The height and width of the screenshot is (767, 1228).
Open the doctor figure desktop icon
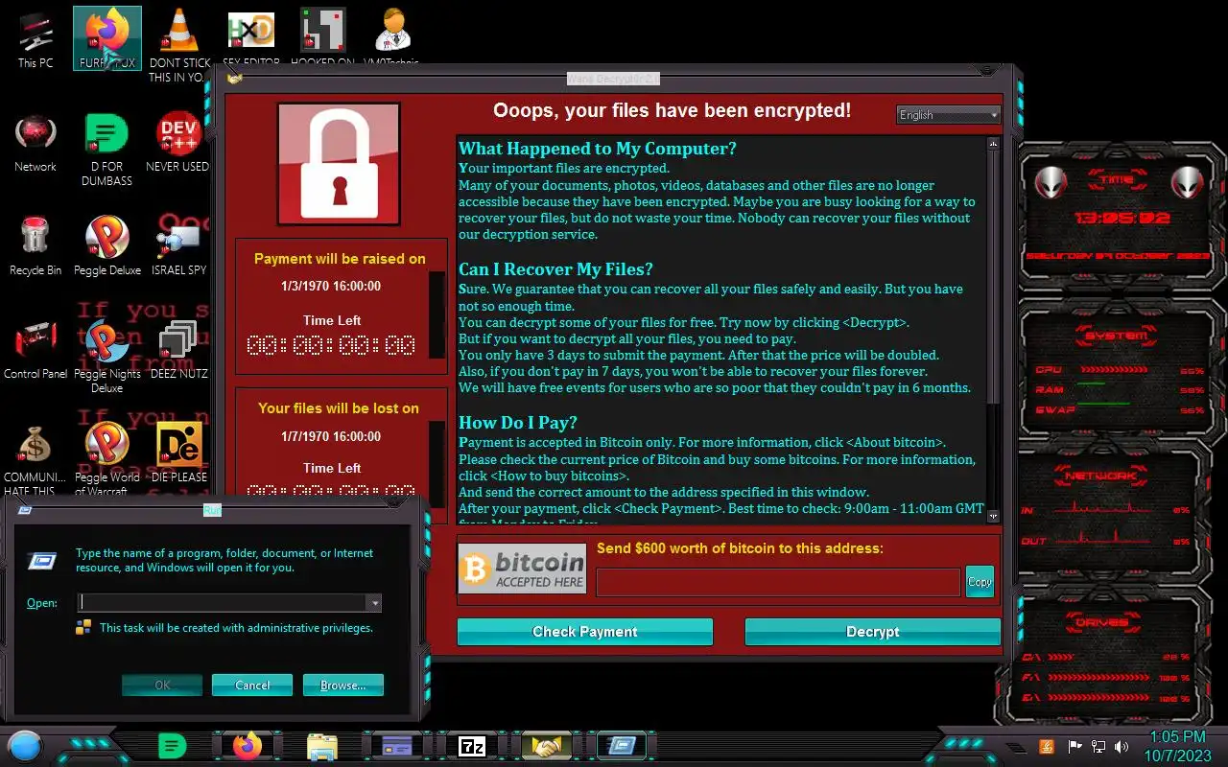391,38
